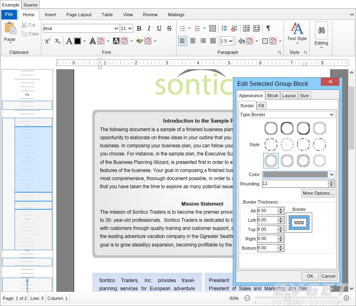The height and width of the screenshot is (306, 356).
Task: Increase All border thickness stepper
Action: point(281,209)
